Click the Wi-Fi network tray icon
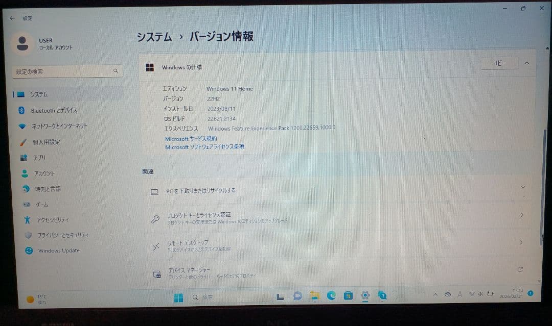Image resolution: width=552 pixels, height=326 pixels. (x=472, y=294)
